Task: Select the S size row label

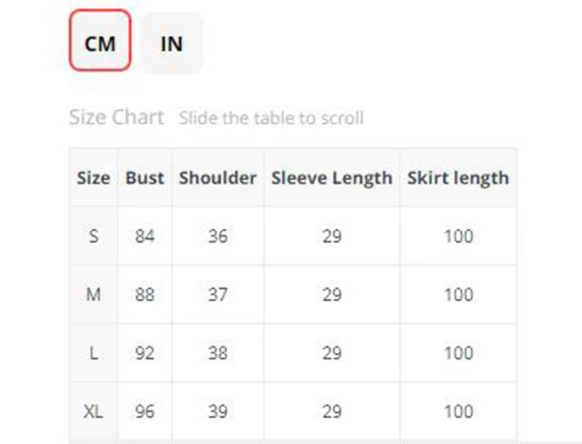Action: pos(94,236)
